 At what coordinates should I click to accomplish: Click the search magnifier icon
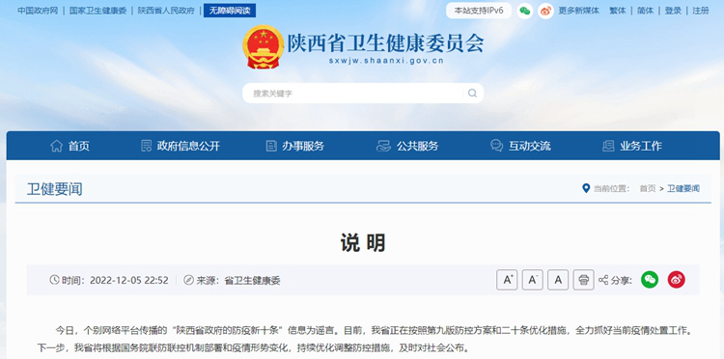472,94
